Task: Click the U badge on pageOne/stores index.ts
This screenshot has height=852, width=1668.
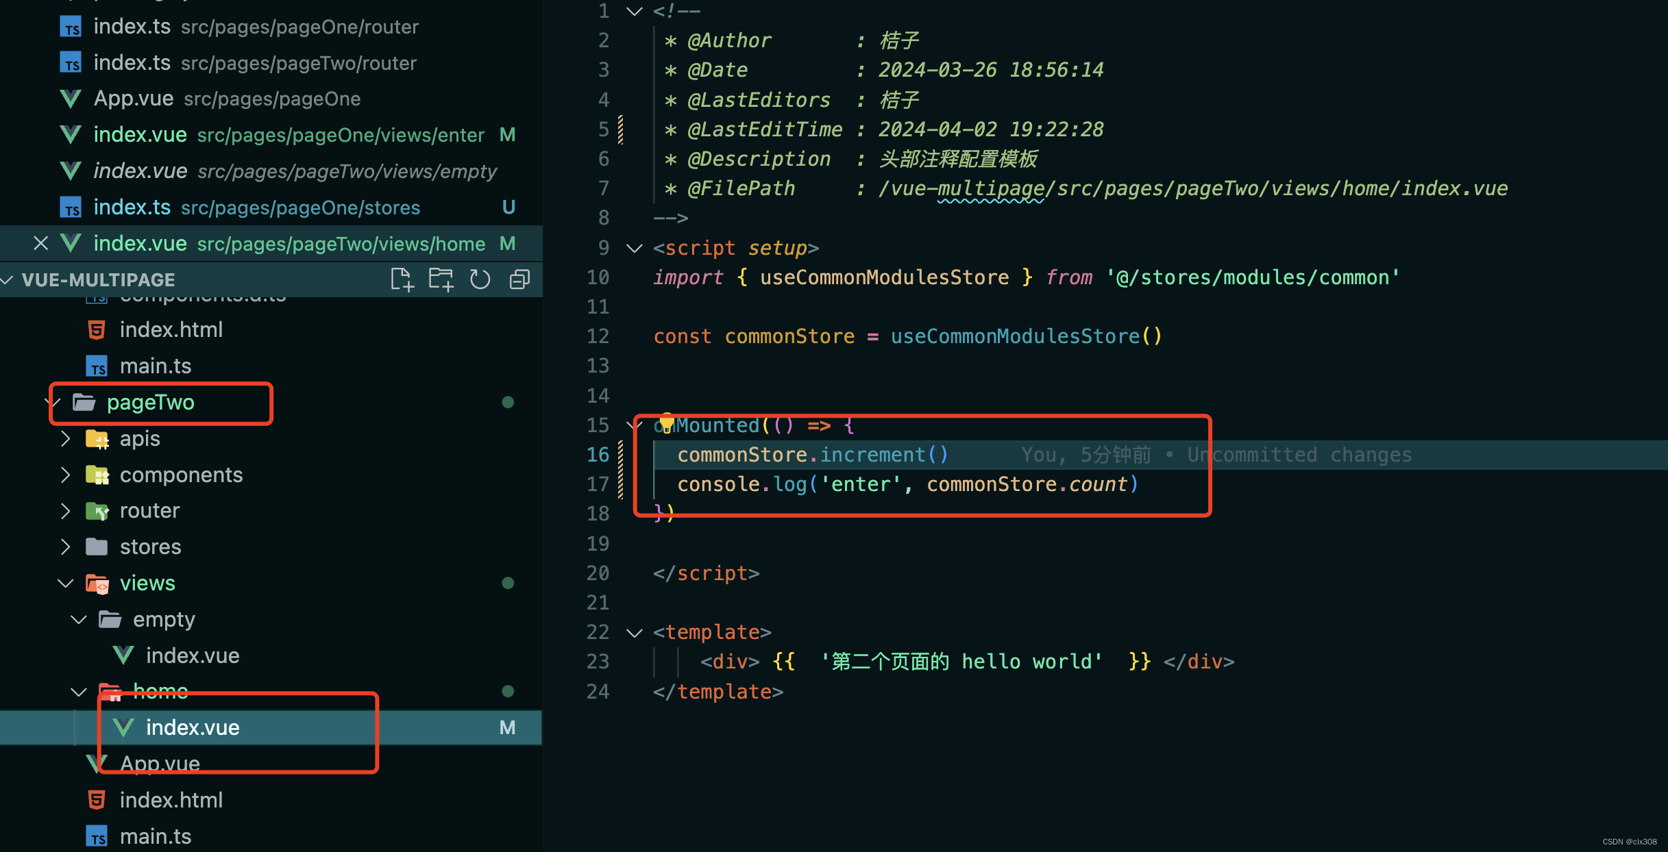Action: click(508, 207)
